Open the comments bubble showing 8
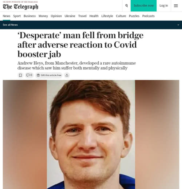The width and height of the screenshot is (182, 189). [x=29, y=75]
